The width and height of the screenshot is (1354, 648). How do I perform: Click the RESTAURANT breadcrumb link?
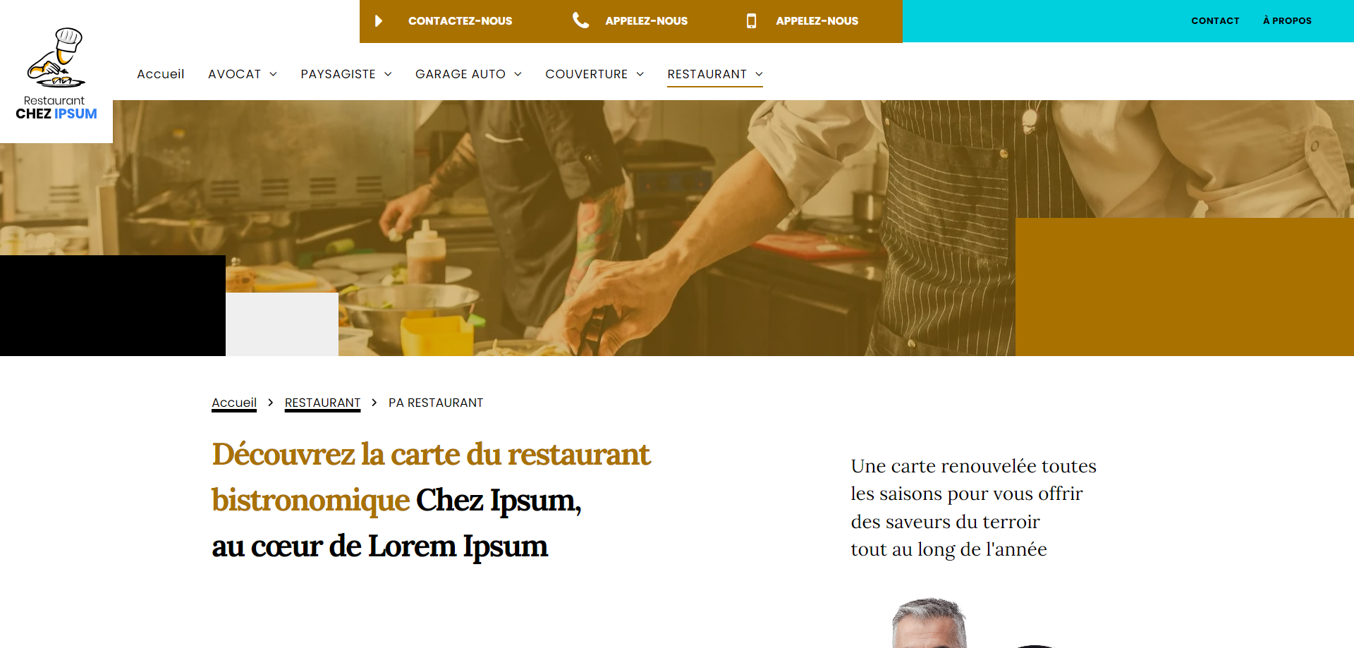click(322, 403)
